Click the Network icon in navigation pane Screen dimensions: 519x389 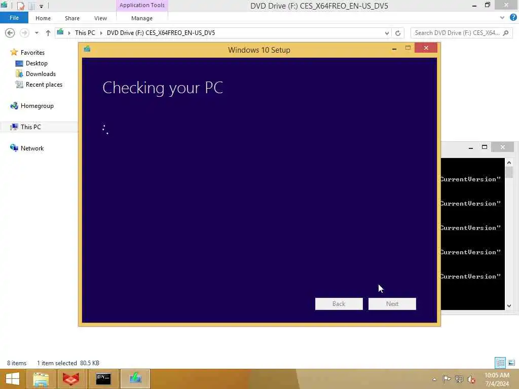(14, 148)
